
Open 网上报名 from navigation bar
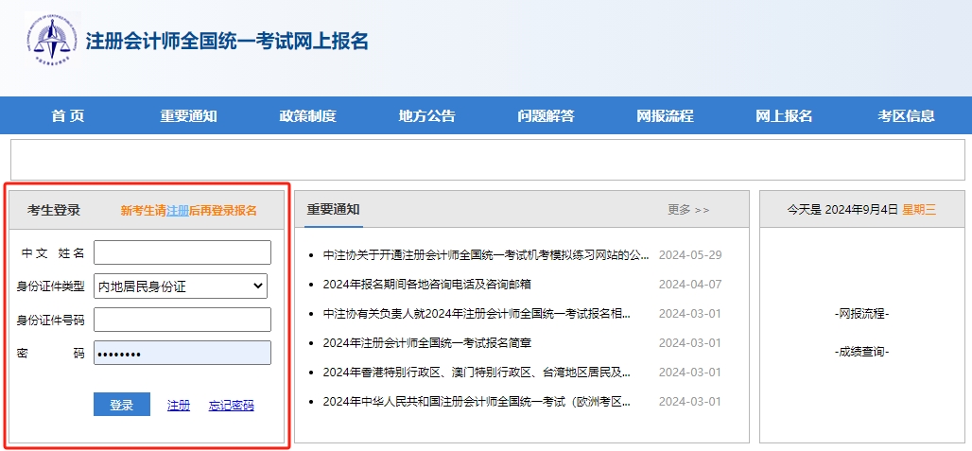tap(784, 116)
